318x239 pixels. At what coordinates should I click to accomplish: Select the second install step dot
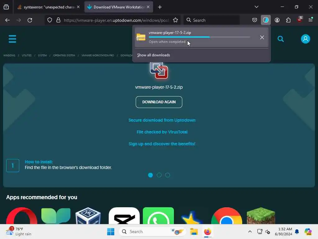[159, 175]
